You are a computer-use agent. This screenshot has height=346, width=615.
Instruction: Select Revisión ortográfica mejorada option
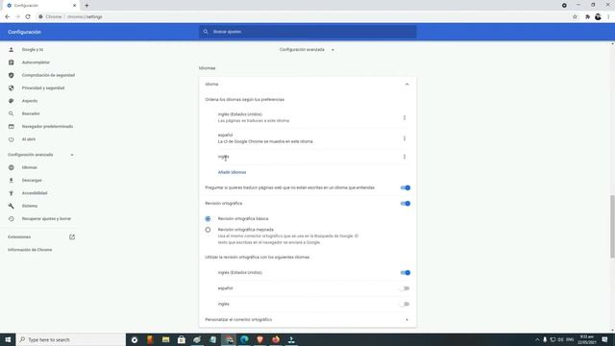click(208, 230)
